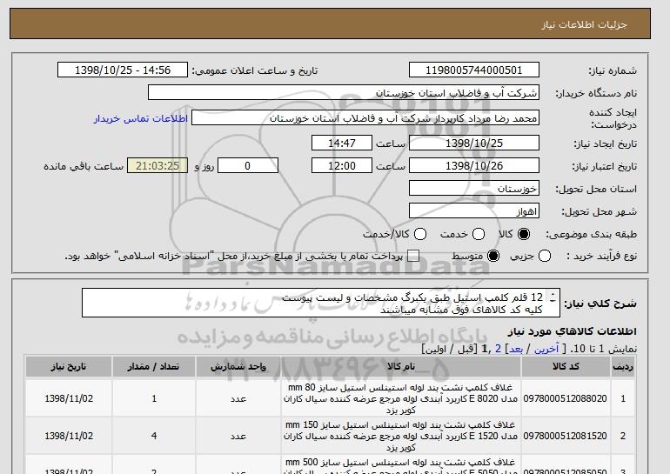Click remaining time countdown 21:03:25
The width and height of the screenshot is (670, 474).
pyautogui.click(x=157, y=166)
